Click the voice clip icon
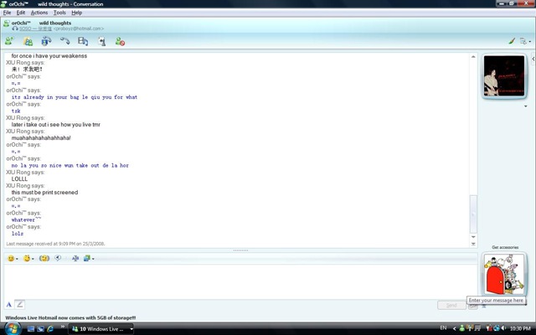 (x=58, y=258)
